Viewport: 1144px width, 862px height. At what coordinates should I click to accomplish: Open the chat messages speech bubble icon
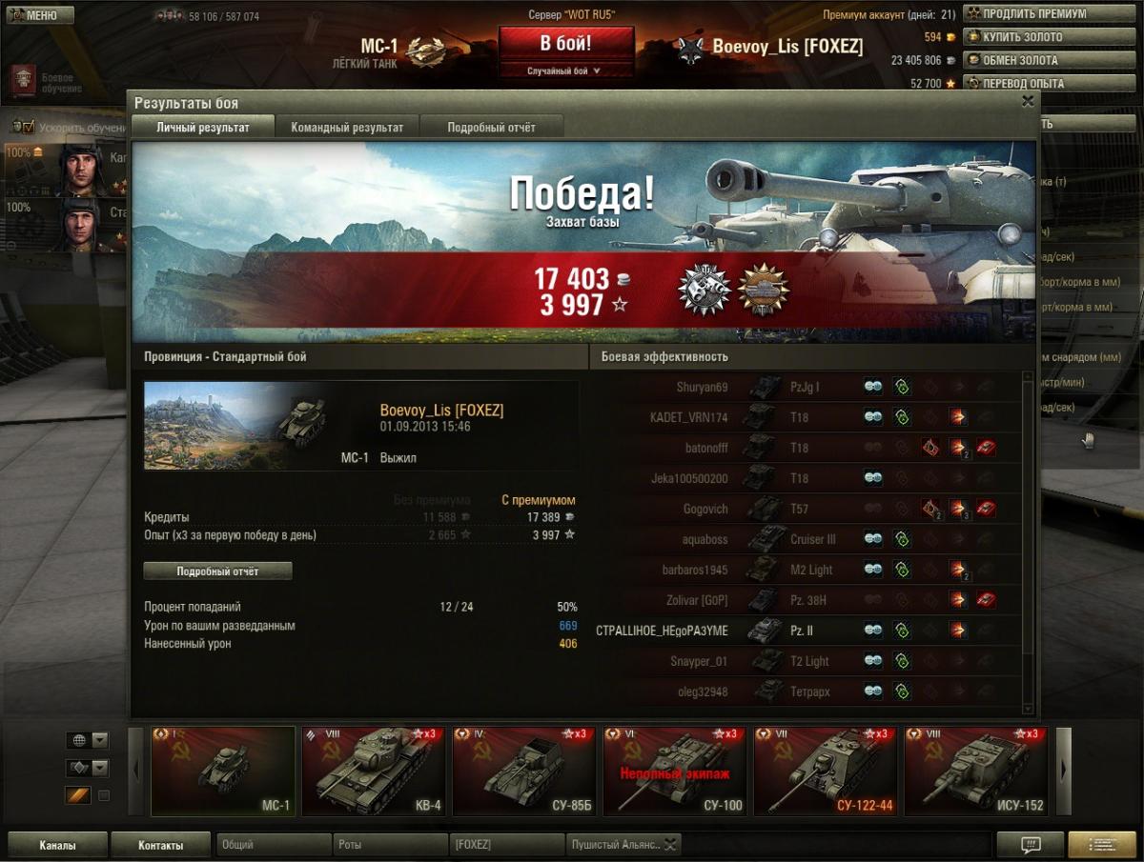pos(1030,844)
